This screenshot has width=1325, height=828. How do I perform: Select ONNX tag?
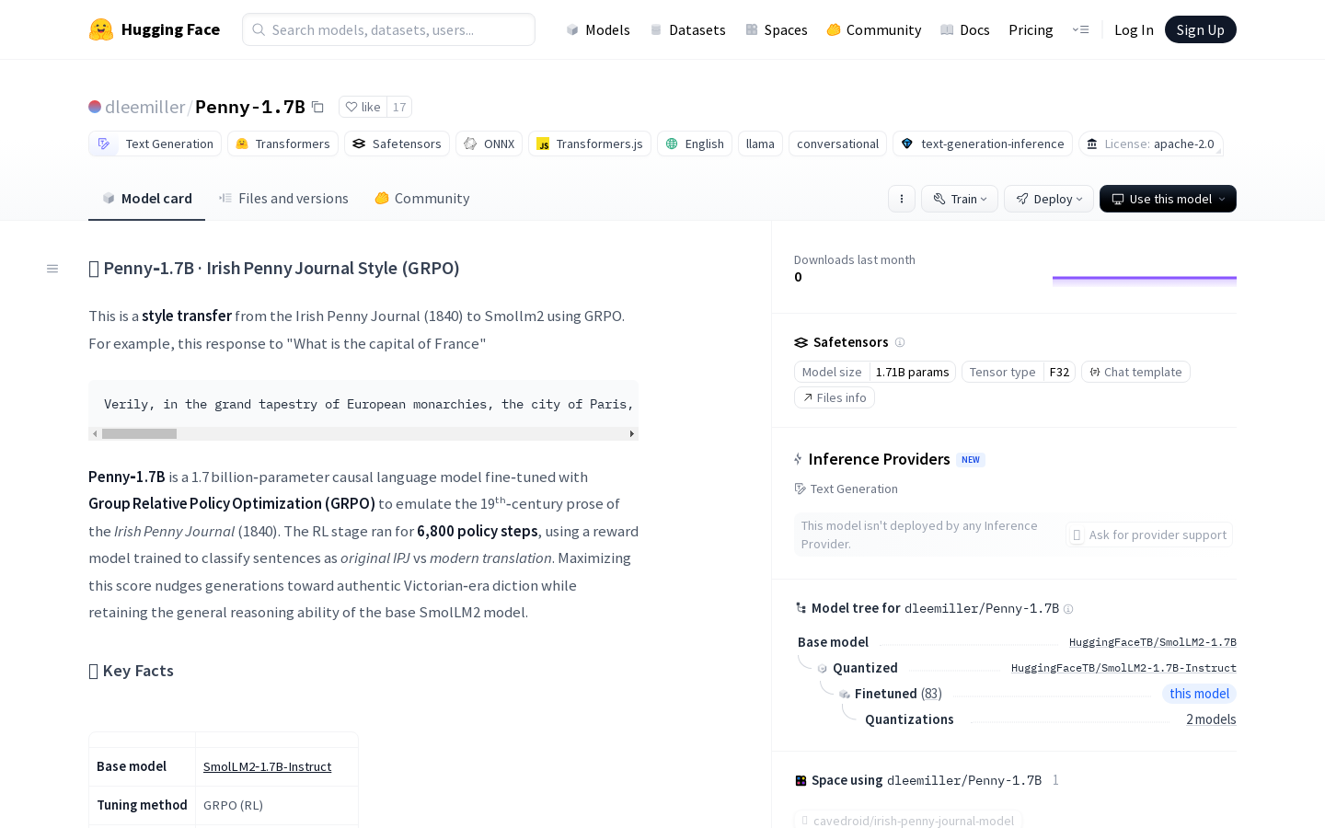489,144
